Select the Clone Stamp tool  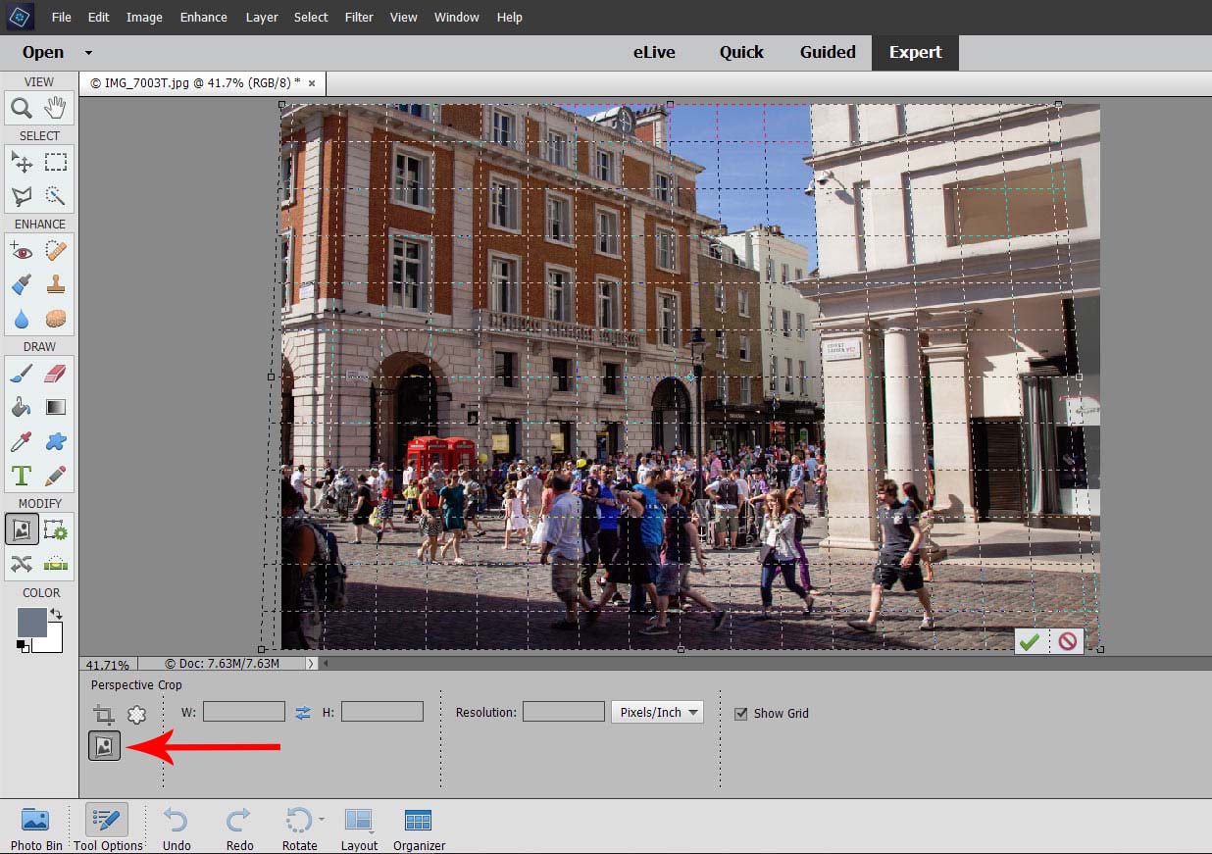tap(56, 284)
